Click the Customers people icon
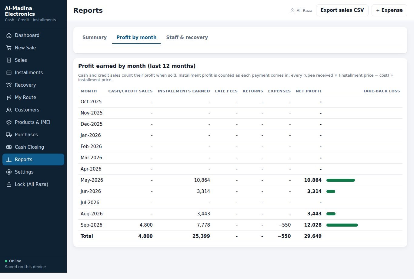This screenshot has height=279, width=414. (9, 110)
